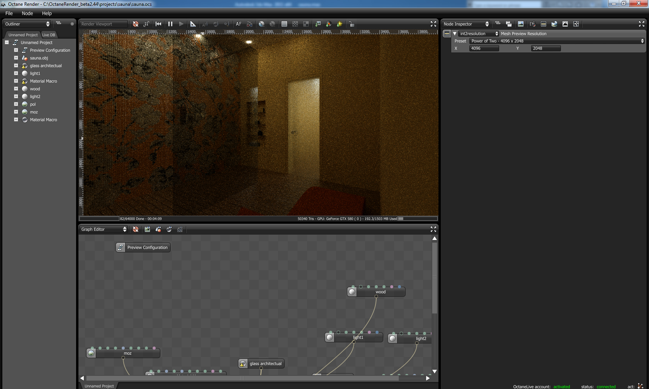The height and width of the screenshot is (389, 649).
Task: Open the File menu
Action: (9, 13)
